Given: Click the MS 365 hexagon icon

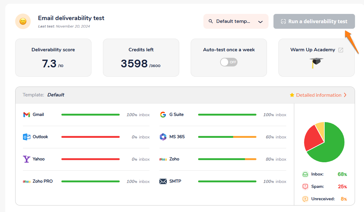Looking at the screenshot, I should click(163, 137).
